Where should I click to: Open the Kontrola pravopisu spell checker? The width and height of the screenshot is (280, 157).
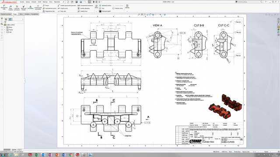17,8
